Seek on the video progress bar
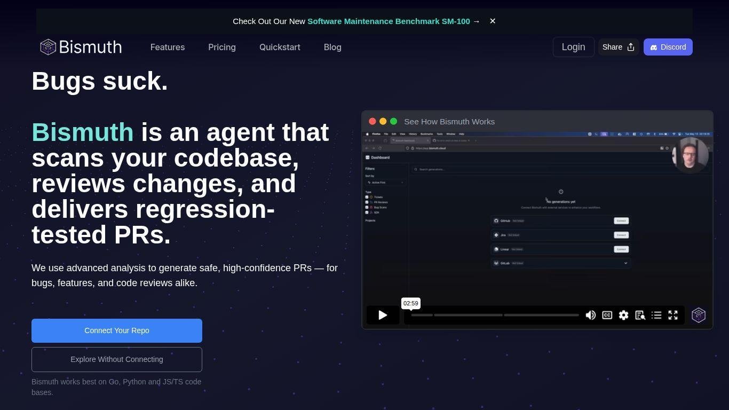 click(x=495, y=315)
